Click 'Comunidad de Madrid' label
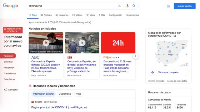This screenshot has height=112, width=200. click(160, 100)
